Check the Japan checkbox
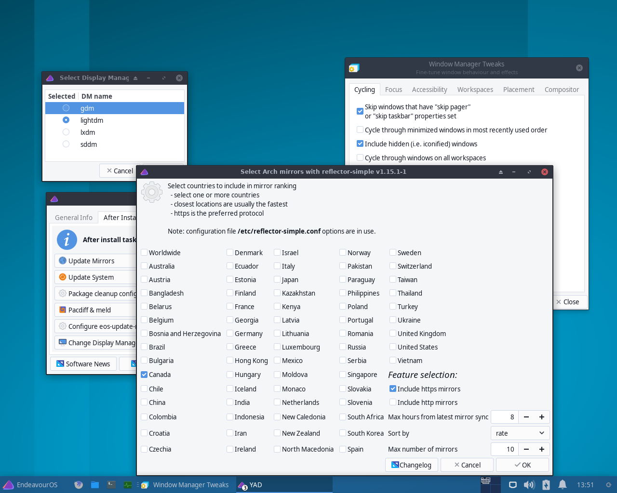The height and width of the screenshot is (493, 617). [x=277, y=279]
